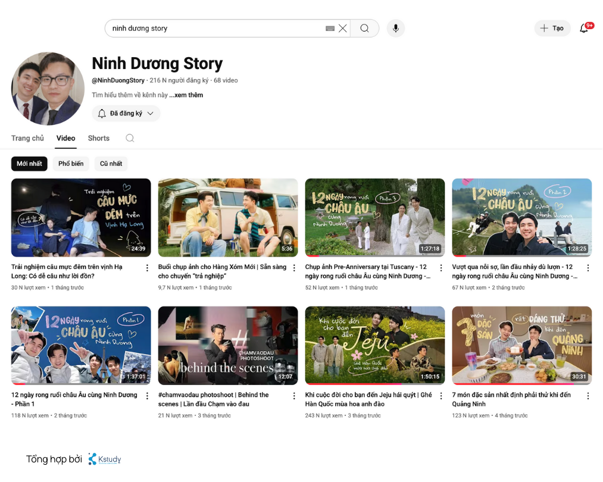
Task: Click the Tạo create button
Action: (x=552, y=28)
